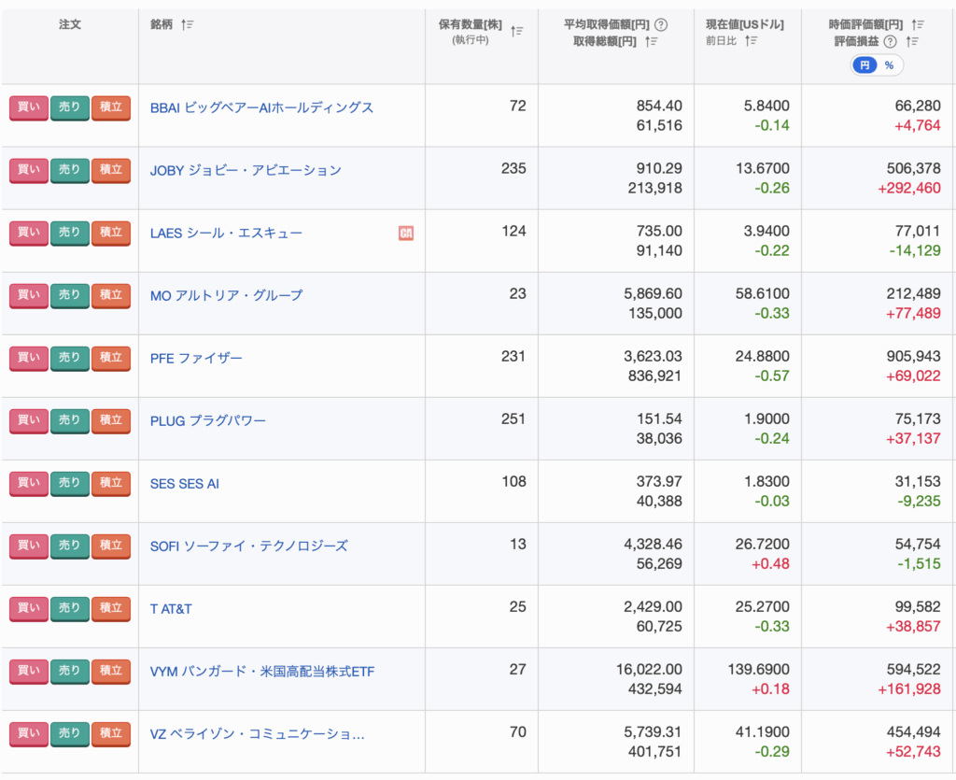Open the 評価損益 help question mark
Viewport: 956px width, 780px height.
coord(890,41)
